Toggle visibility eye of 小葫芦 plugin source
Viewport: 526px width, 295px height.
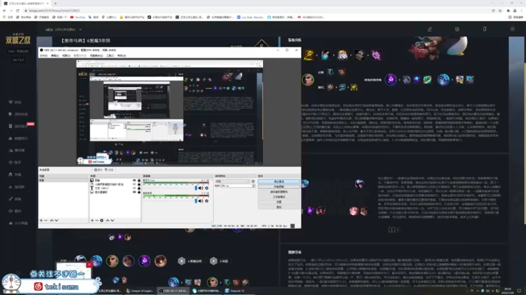click(x=135, y=184)
